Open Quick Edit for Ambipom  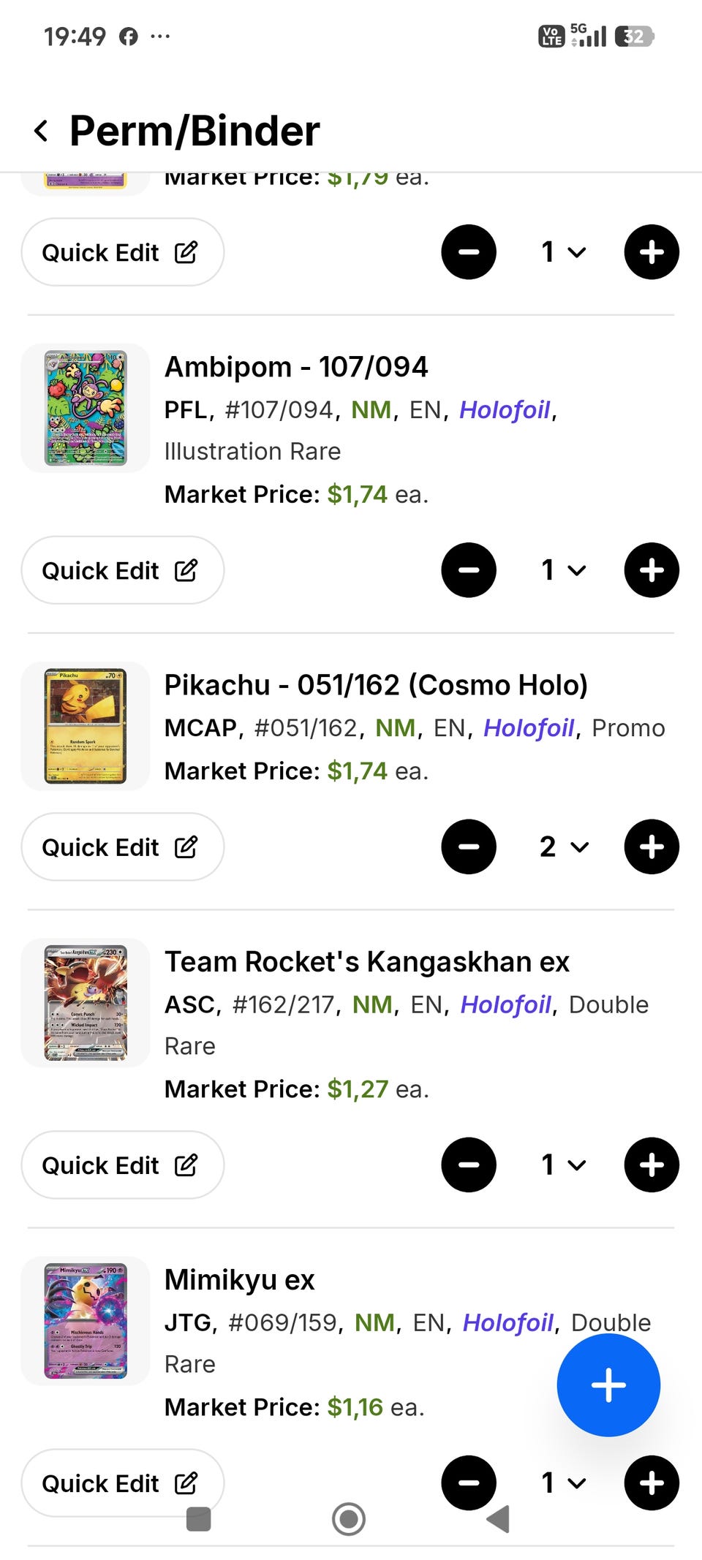(x=122, y=570)
